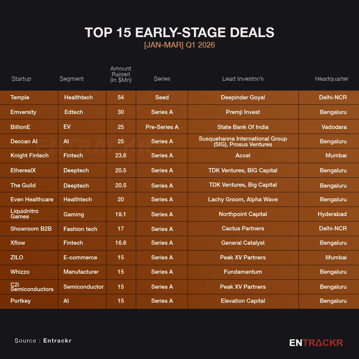Select the State Bank Of India cell
Image resolution: width=359 pixels, height=359 pixels.
click(243, 127)
